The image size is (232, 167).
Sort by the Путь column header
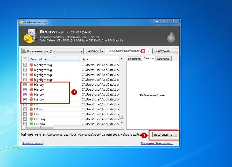100,59
